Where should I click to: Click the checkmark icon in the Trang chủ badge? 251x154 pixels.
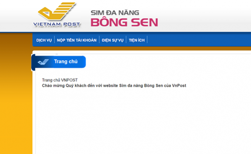click(x=43, y=62)
